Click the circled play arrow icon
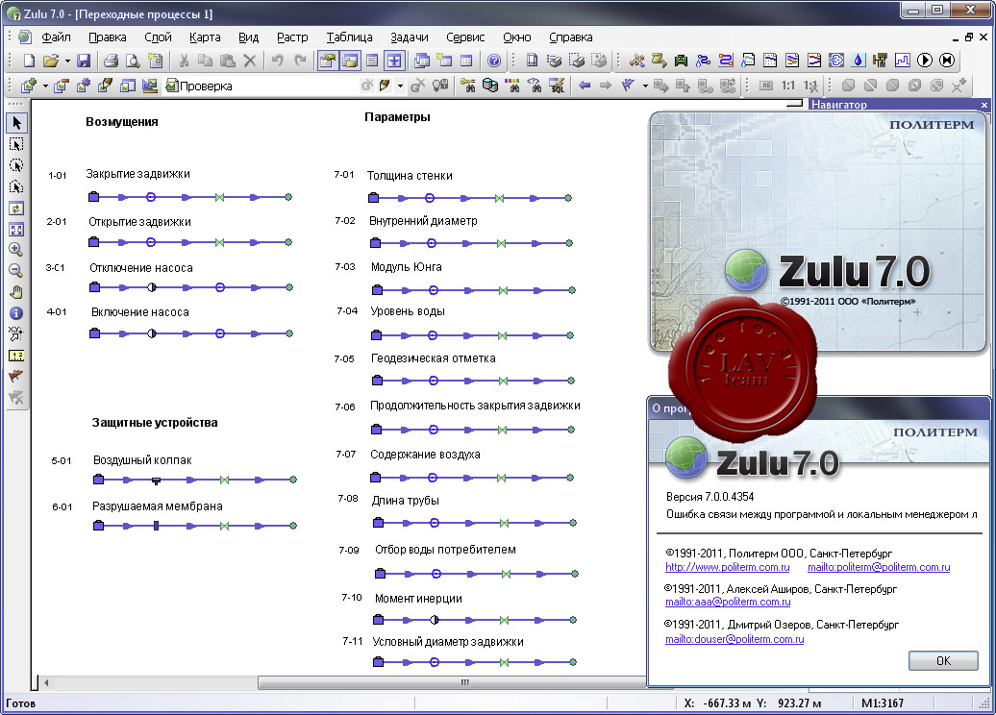The width and height of the screenshot is (996, 715). [925, 61]
